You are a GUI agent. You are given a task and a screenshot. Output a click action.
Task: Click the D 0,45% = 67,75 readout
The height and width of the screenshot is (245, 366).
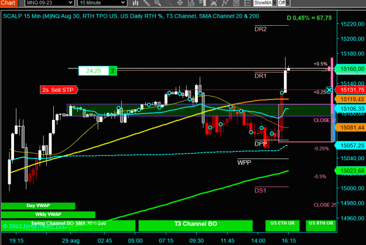[x=309, y=18]
